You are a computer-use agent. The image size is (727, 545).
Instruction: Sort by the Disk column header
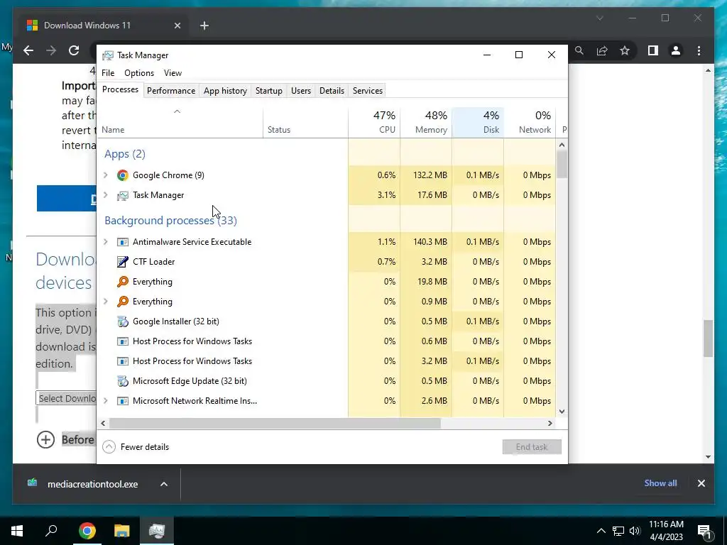[x=478, y=122]
